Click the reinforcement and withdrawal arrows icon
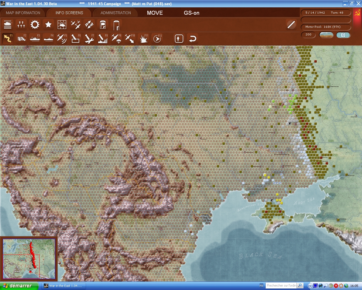This screenshot has height=290, width=362. pos(89,25)
